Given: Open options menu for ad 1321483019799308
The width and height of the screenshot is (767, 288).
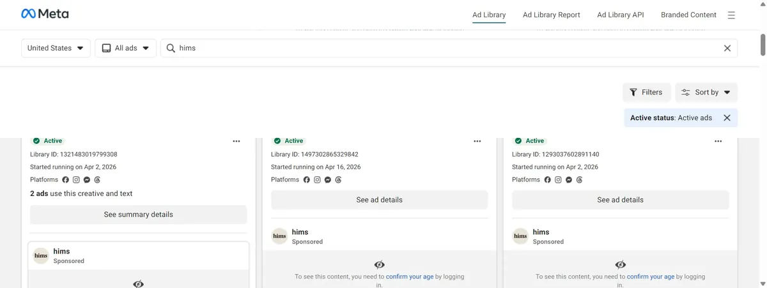Looking at the screenshot, I should pyautogui.click(x=236, y=141).
